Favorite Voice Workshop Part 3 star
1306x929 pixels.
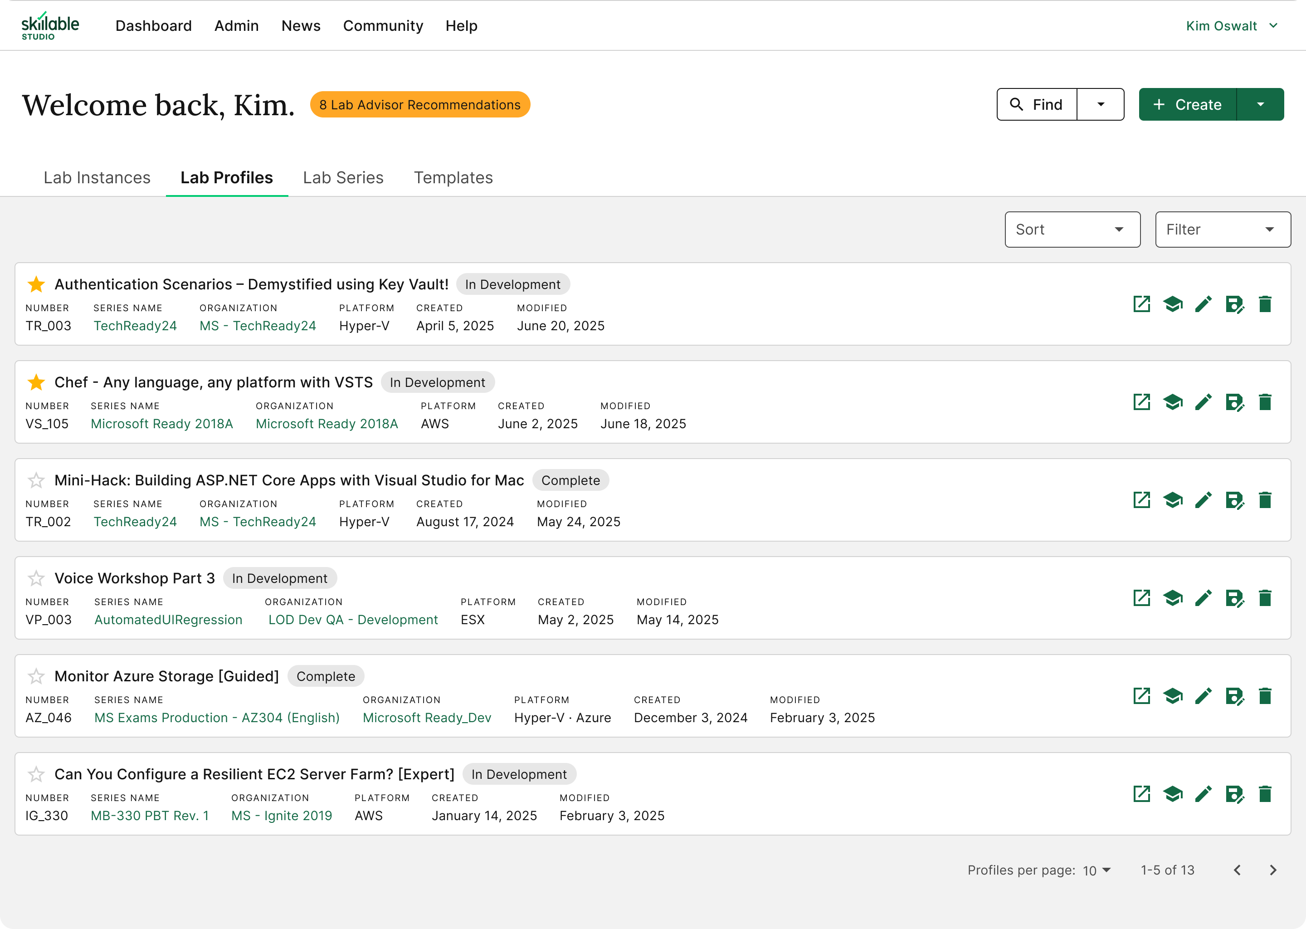coord(36,578)
